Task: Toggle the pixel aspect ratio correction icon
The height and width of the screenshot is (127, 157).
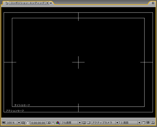Action: [x=144, y=123]
